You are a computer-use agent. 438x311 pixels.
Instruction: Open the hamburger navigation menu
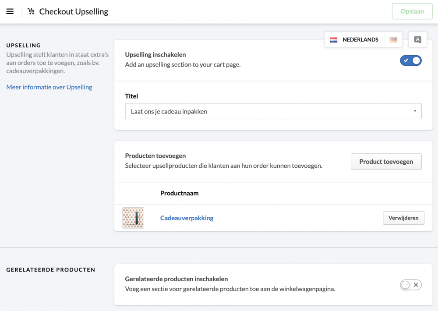[10, 11]
